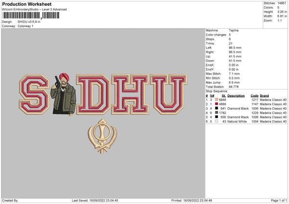Click the Description column header
This screenshot has height=204, width=289.
point(236,96)
